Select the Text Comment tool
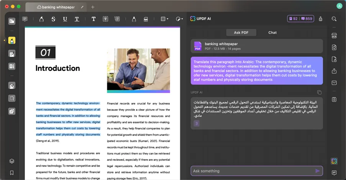Image resolution: width=346 pixels, height=180 pixels. pos(93,19)
